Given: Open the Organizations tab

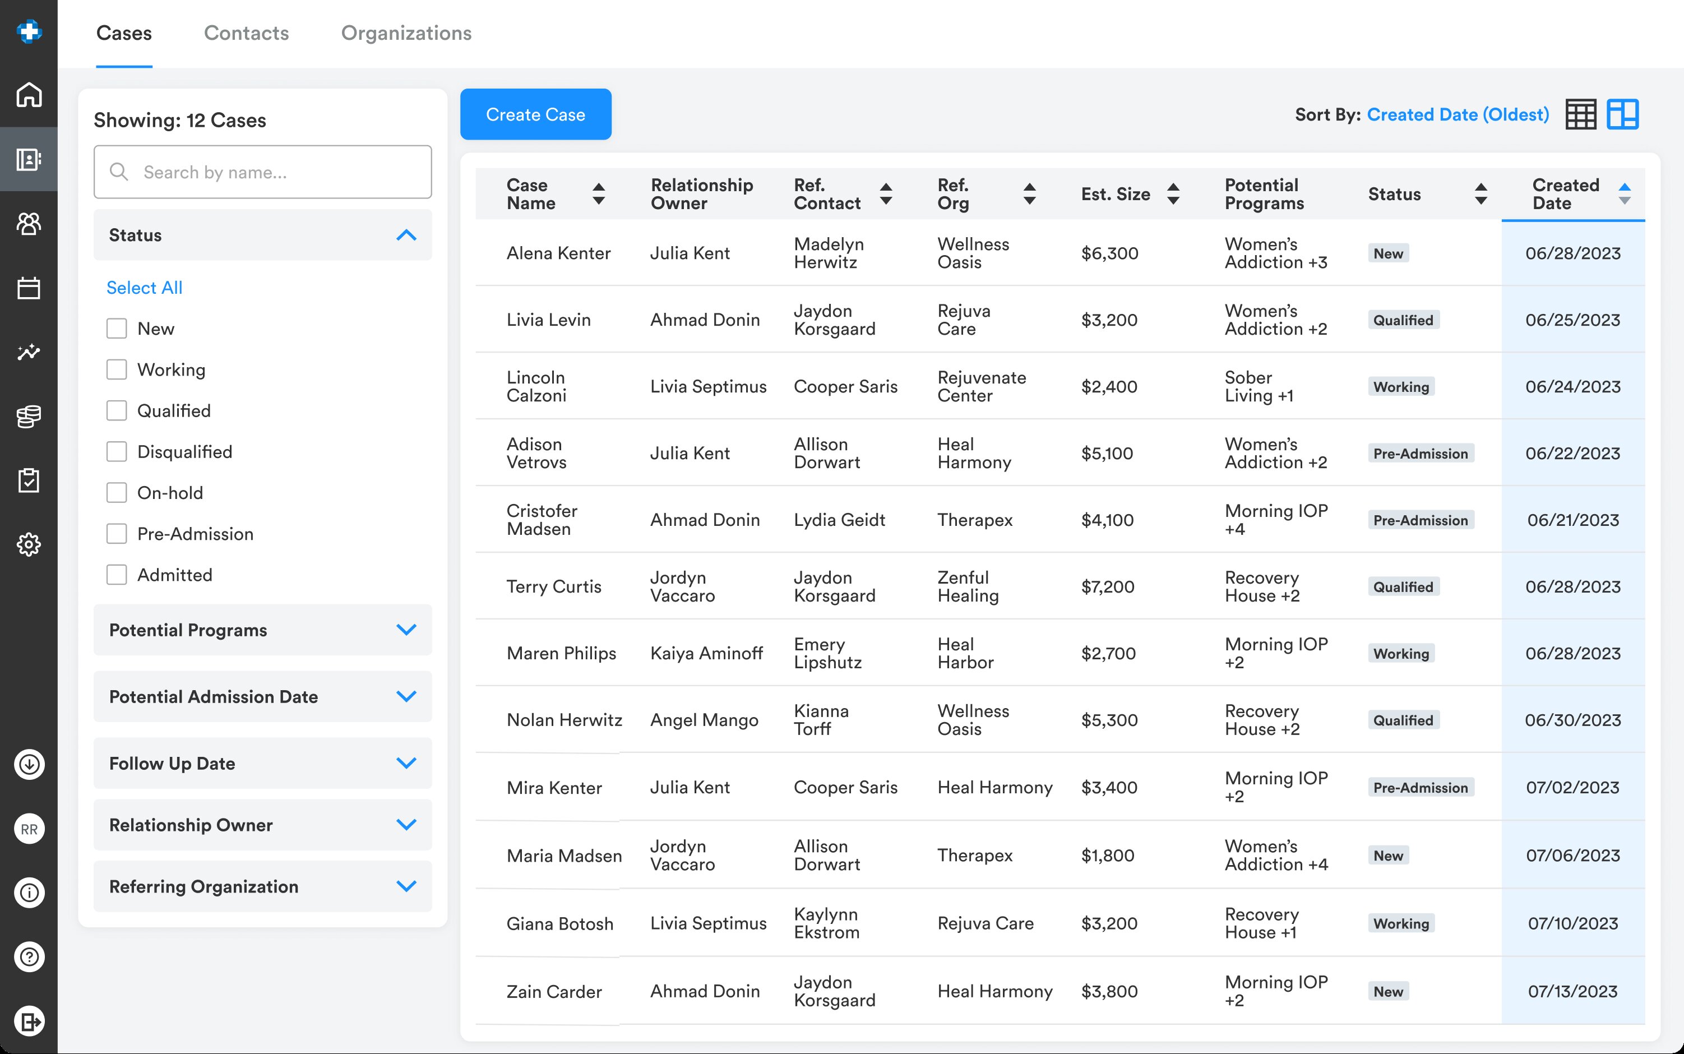Looking at the screenshot, I should click(x=406, y=33).
